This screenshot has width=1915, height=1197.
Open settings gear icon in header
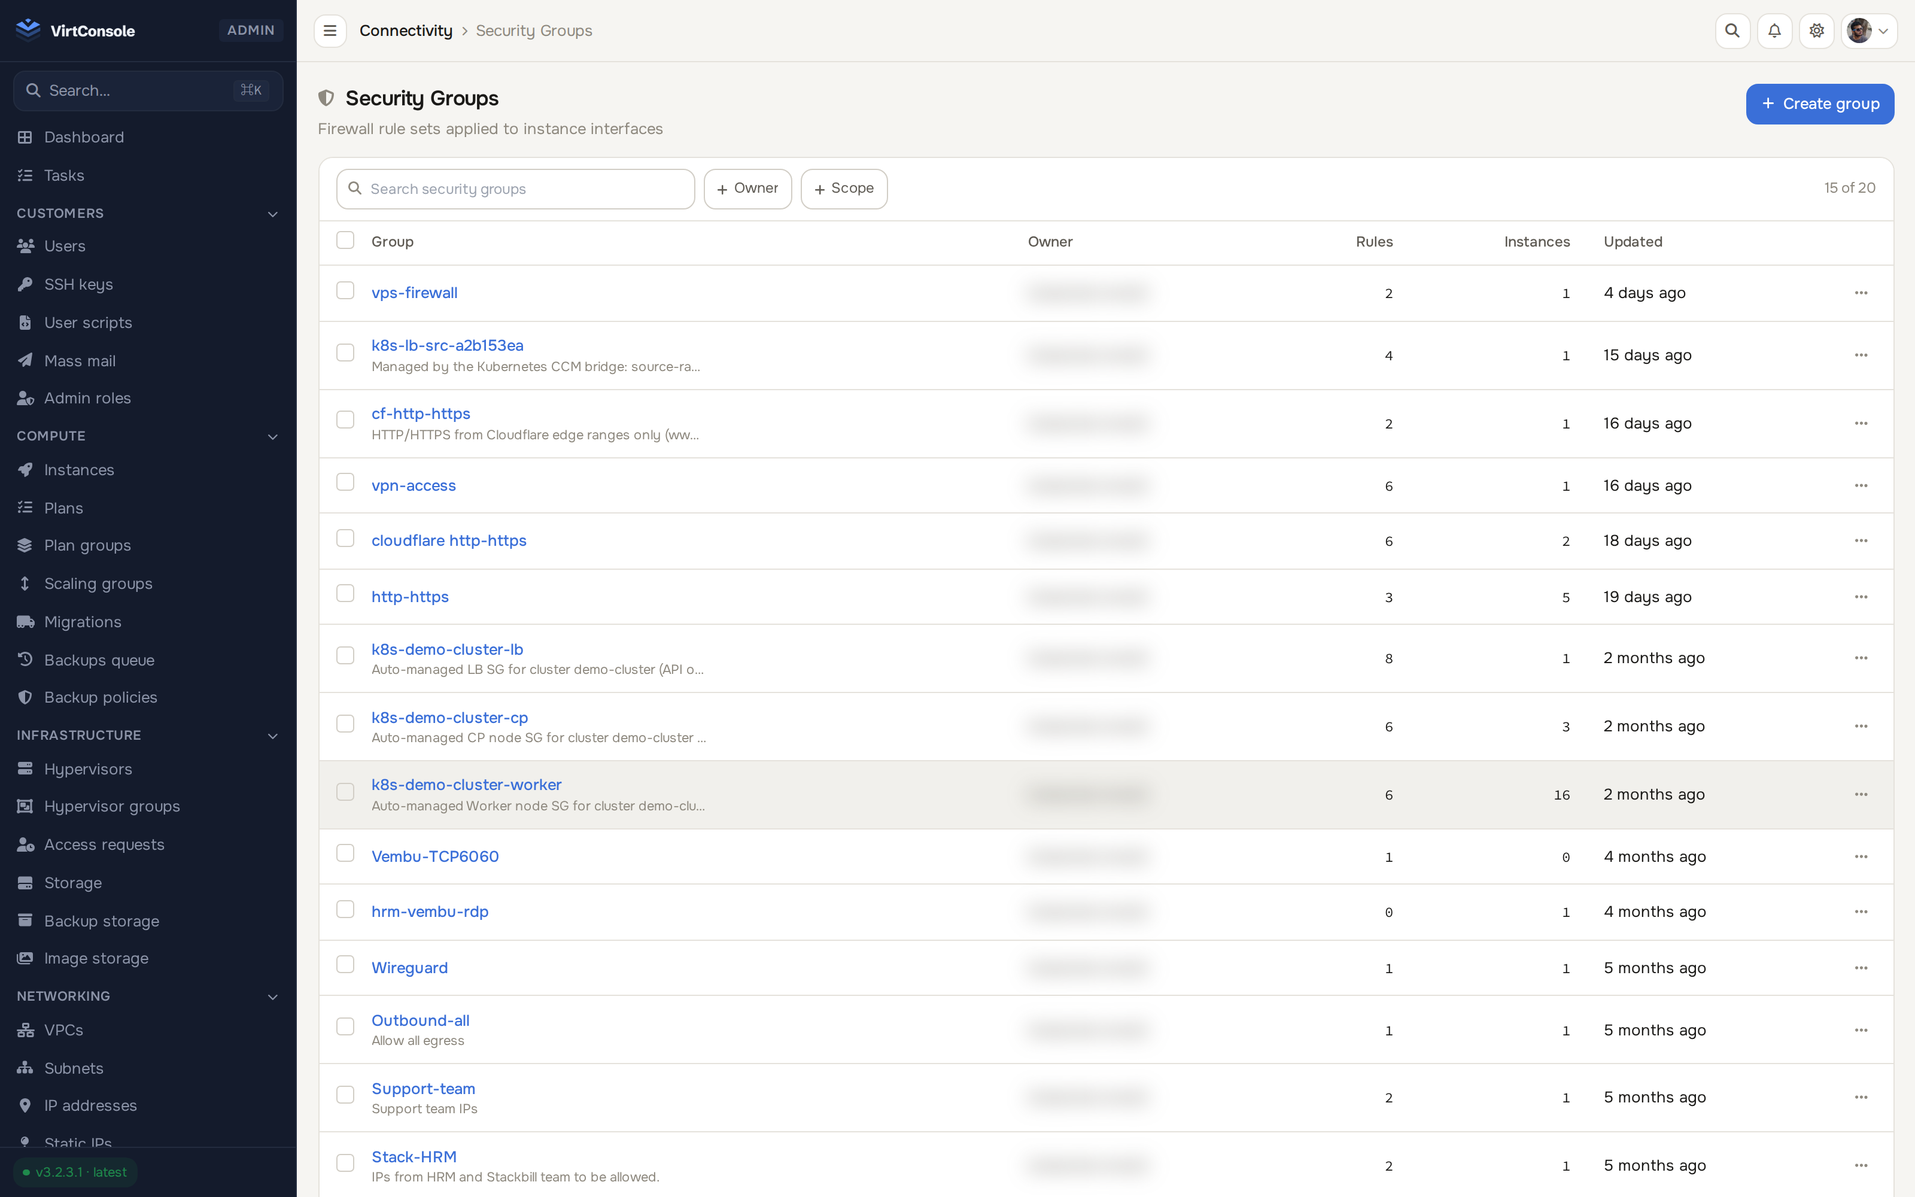click(1816, 31)
